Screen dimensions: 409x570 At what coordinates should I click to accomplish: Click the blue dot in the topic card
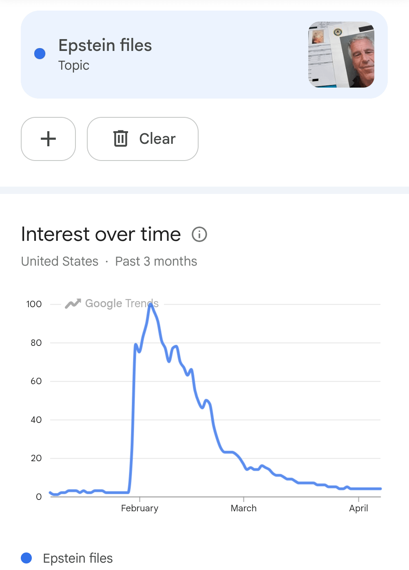(40, 54)
